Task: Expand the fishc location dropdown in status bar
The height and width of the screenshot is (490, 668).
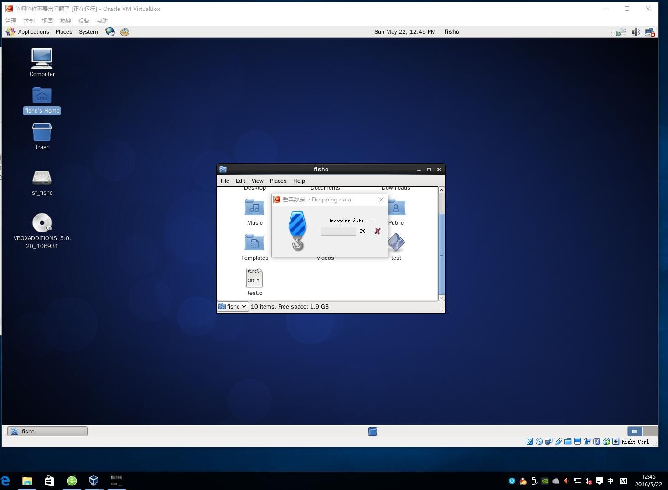Action: 233,307
